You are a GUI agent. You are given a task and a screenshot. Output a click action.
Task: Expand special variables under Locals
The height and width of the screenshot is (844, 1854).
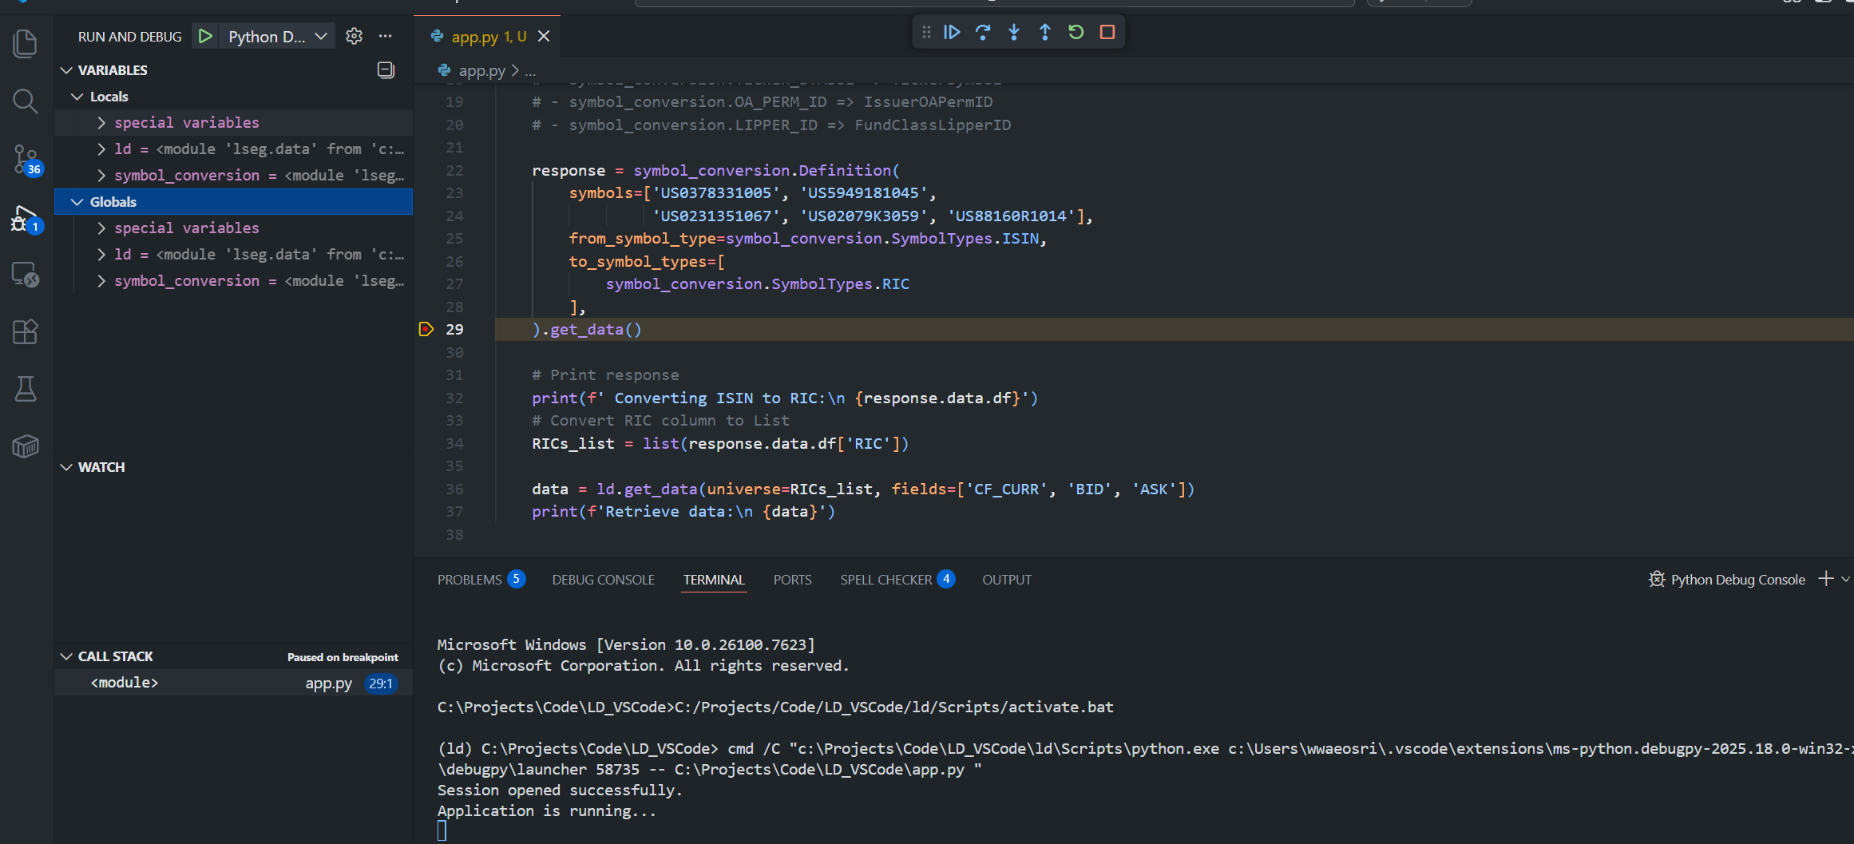click(101, 122)
